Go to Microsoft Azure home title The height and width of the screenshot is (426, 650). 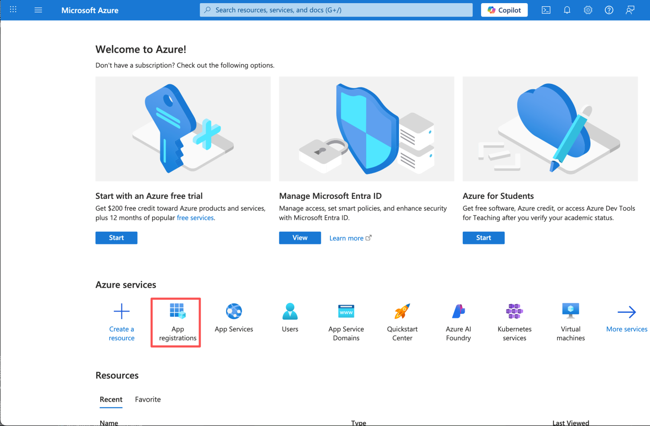(x=90, y=10)
